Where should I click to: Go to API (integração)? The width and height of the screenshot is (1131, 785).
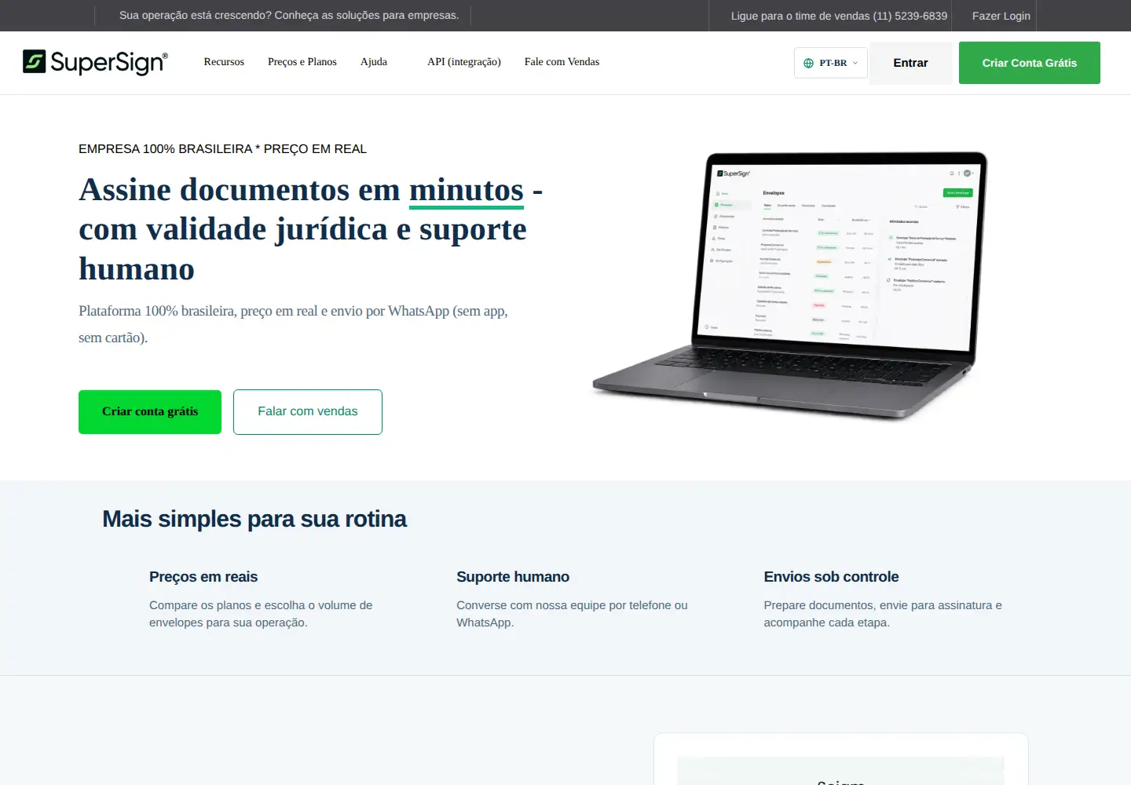(x=464, y=62)
